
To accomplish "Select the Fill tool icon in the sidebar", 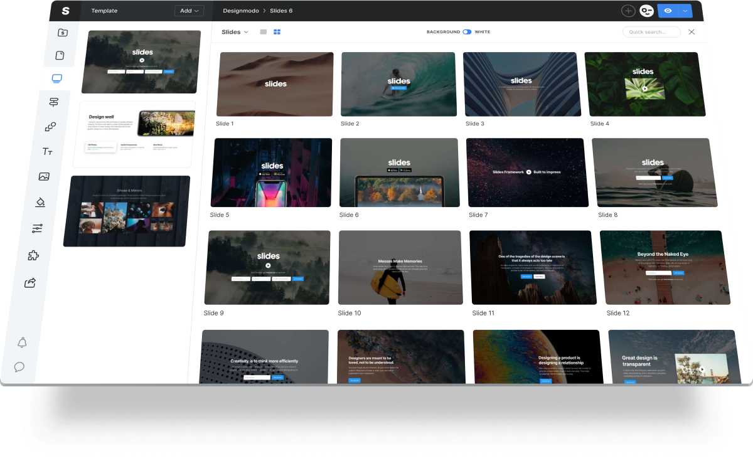I will tap(39, 202).
